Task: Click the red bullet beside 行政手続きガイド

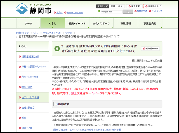Action: coord(20,56)
